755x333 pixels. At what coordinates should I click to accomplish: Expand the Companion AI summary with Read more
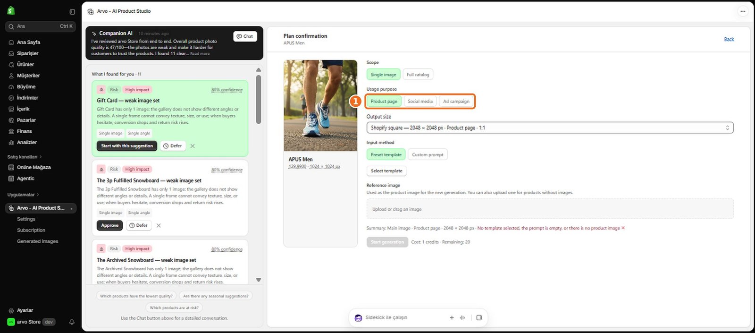200,54
